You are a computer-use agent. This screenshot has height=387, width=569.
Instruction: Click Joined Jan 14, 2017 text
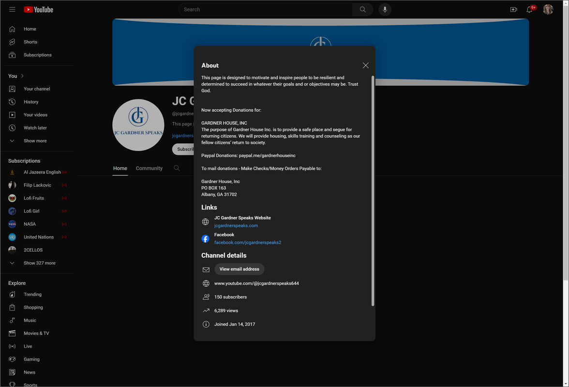pyautogui.click(x=235, y=325)
